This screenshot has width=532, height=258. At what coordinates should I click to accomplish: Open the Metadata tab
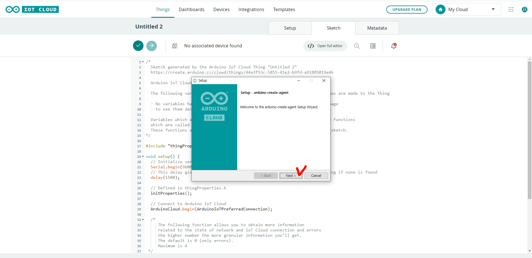click(377, 28)
